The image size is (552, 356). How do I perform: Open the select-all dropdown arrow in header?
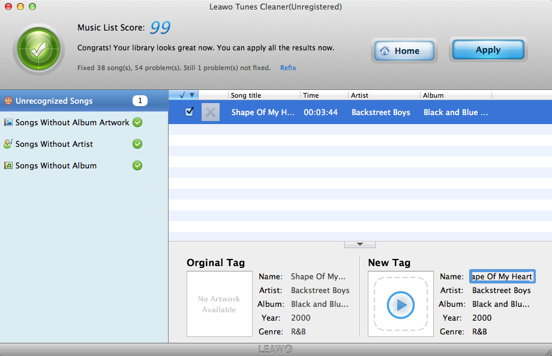coord(192,95)
